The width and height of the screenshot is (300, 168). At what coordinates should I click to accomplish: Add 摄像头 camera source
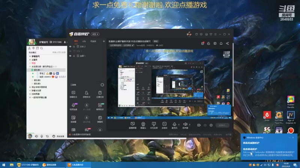tap(143, 125)
